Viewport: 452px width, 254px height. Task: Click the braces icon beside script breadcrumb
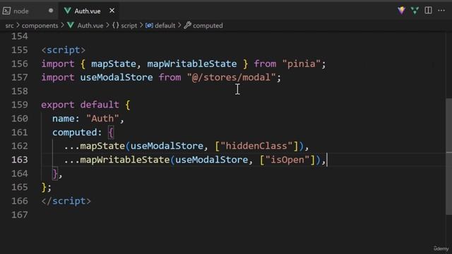(x=116, y=25)
